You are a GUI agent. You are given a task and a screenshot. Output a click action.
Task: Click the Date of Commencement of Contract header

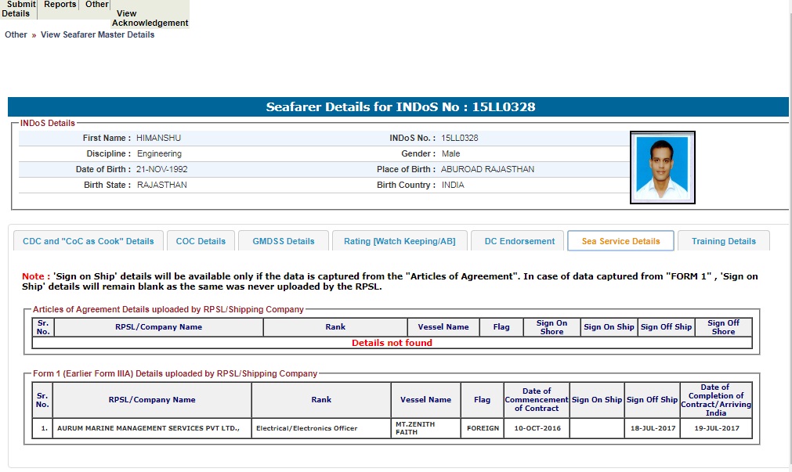click(537, 399)
